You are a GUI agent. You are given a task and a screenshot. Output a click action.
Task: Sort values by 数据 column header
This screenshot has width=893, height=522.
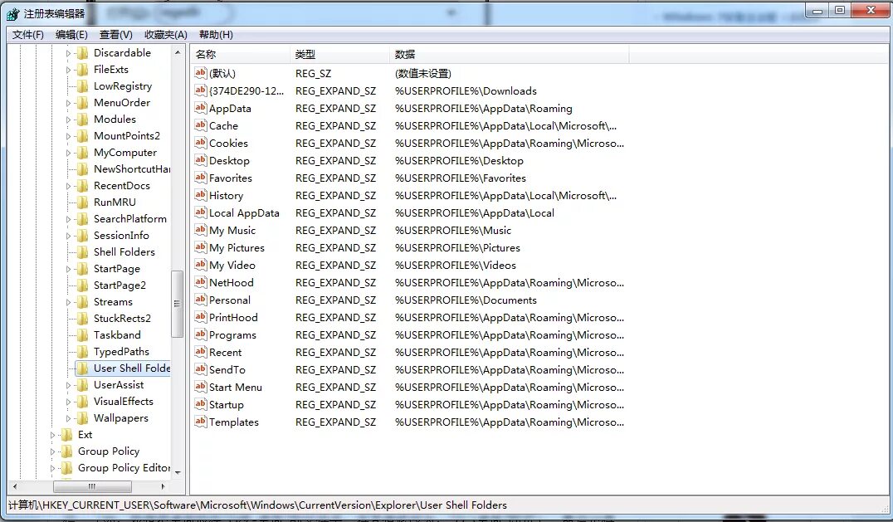click(510, 55)
